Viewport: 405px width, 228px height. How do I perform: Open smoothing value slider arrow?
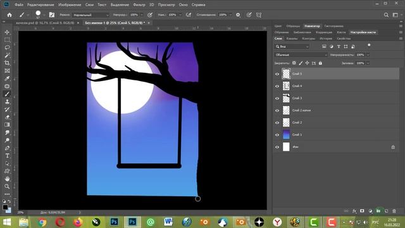click(230, 15)
